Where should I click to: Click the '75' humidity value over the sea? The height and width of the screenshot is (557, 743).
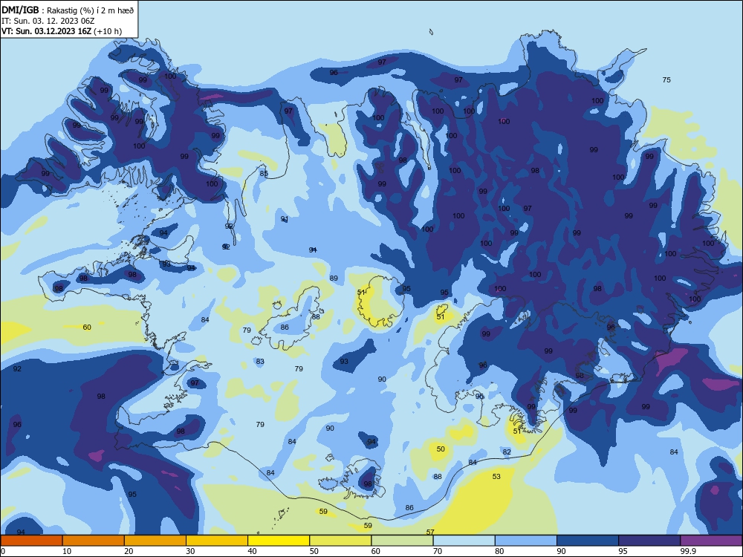click(666, 80)
